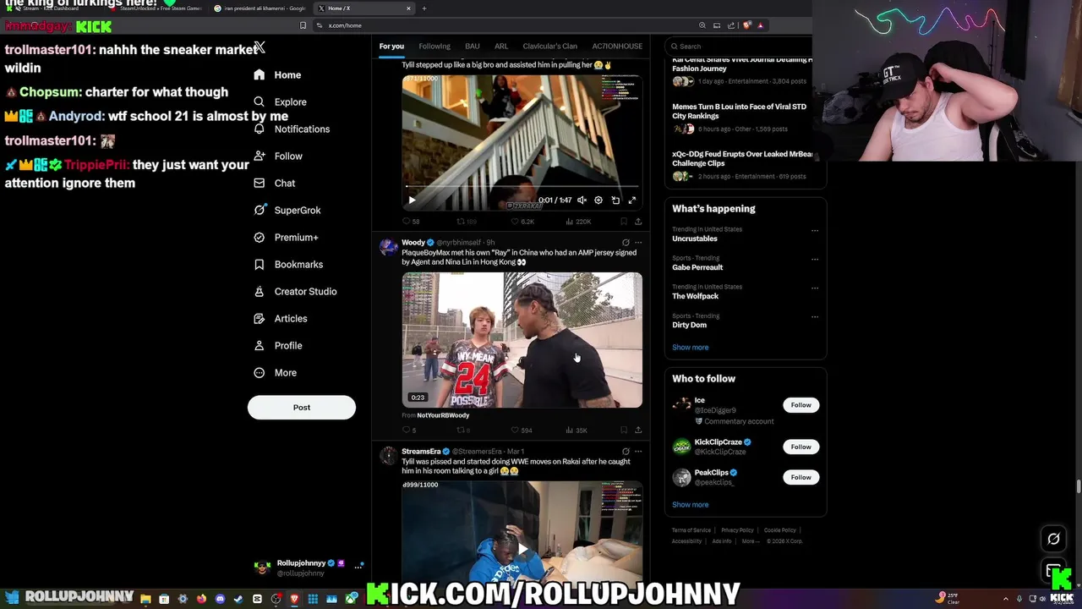Image resolution: width=1082 pixels, height=609 pixels.
Task: Open the Explore page
Action: click(x=280, y=101)
